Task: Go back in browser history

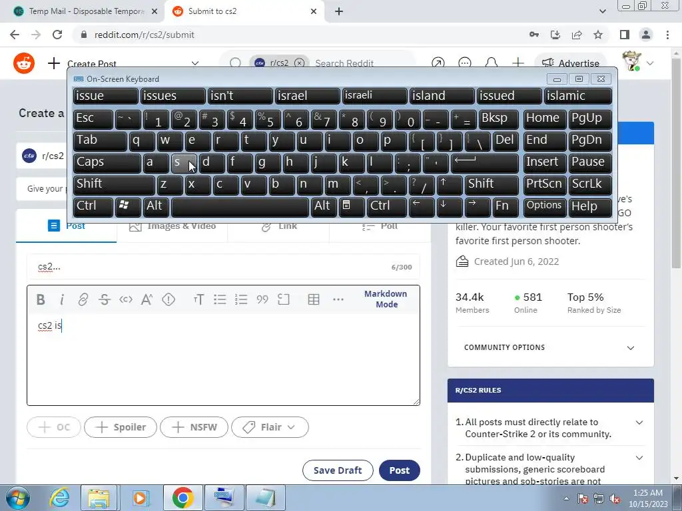Action: (x=15, y=35)
